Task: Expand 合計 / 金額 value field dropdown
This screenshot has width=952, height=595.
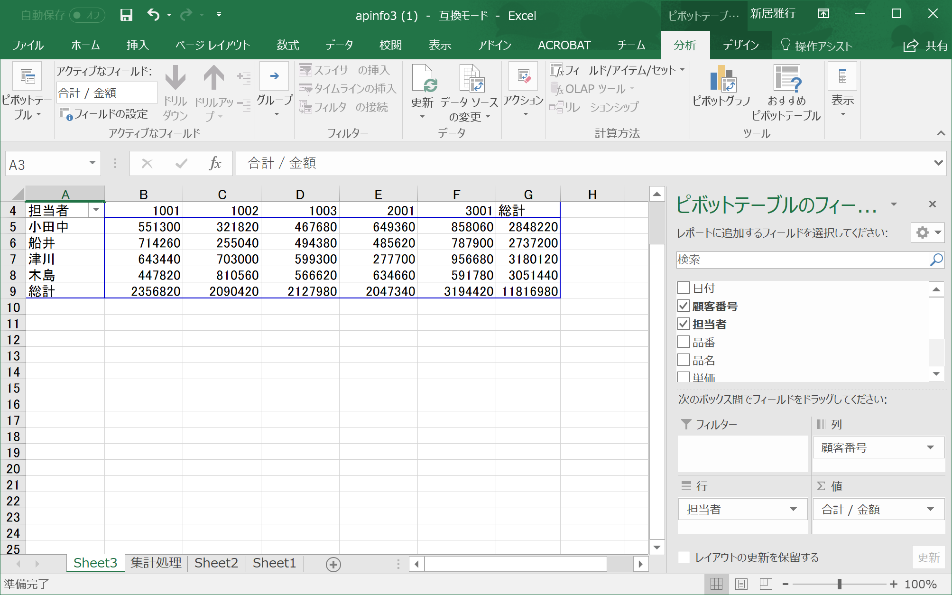Action: pos(930,510)
